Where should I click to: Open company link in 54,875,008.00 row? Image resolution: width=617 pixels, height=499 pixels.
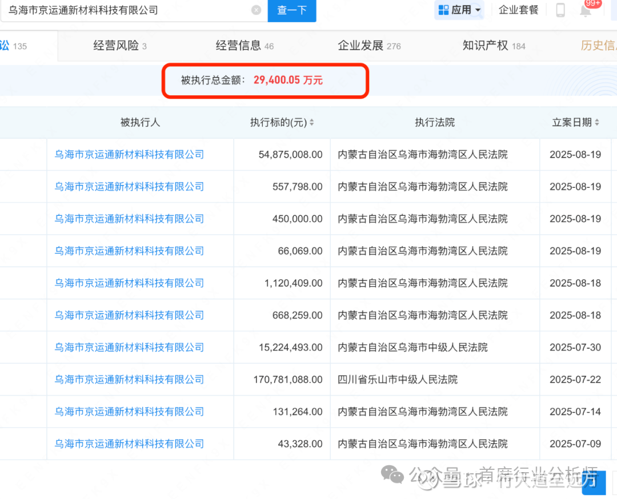pyautogui.click(x=129, y=155)
